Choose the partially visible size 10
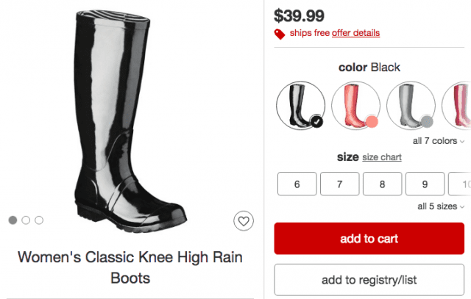Viewport: 471px width, 299px height. click(460, 184)
